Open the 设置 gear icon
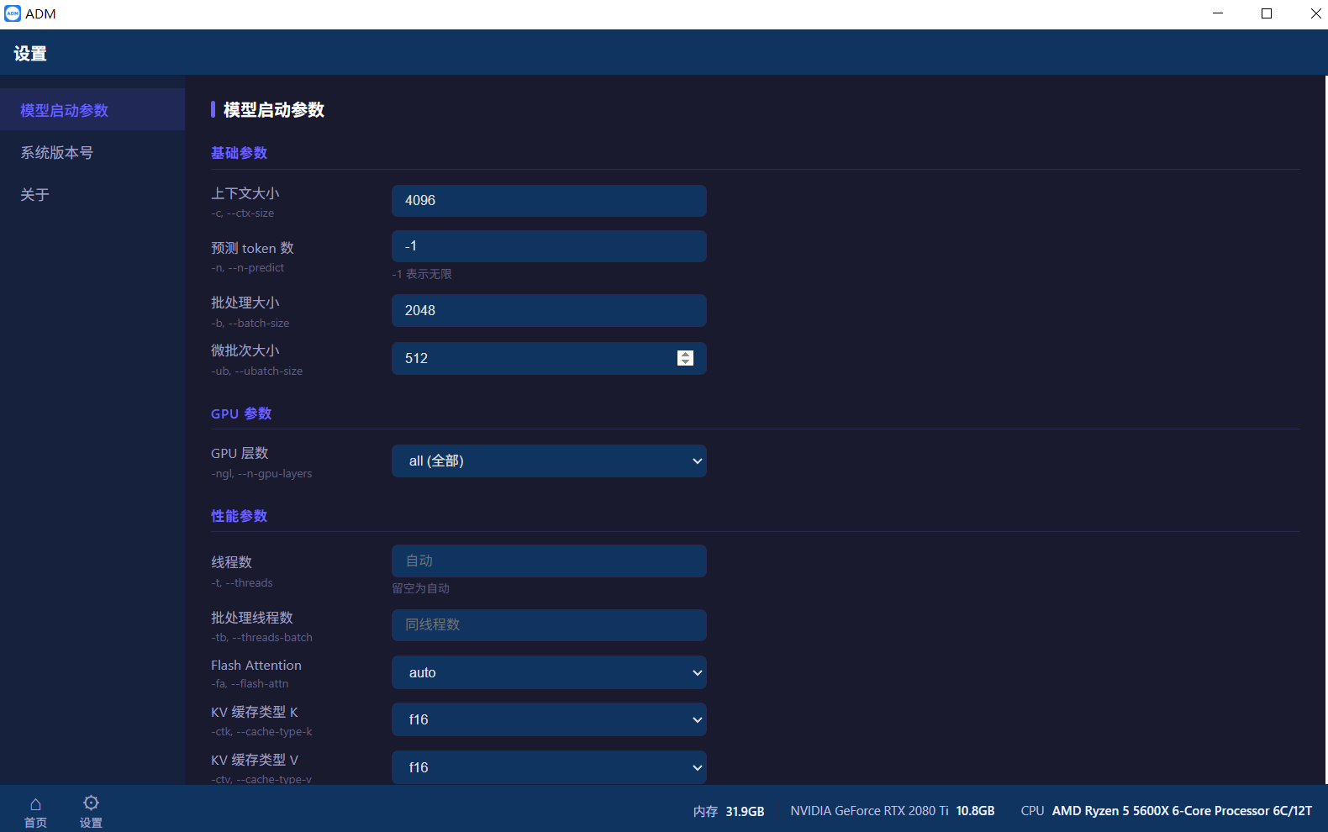Viewport: 1328px width, 832px height. click(91, 812)
